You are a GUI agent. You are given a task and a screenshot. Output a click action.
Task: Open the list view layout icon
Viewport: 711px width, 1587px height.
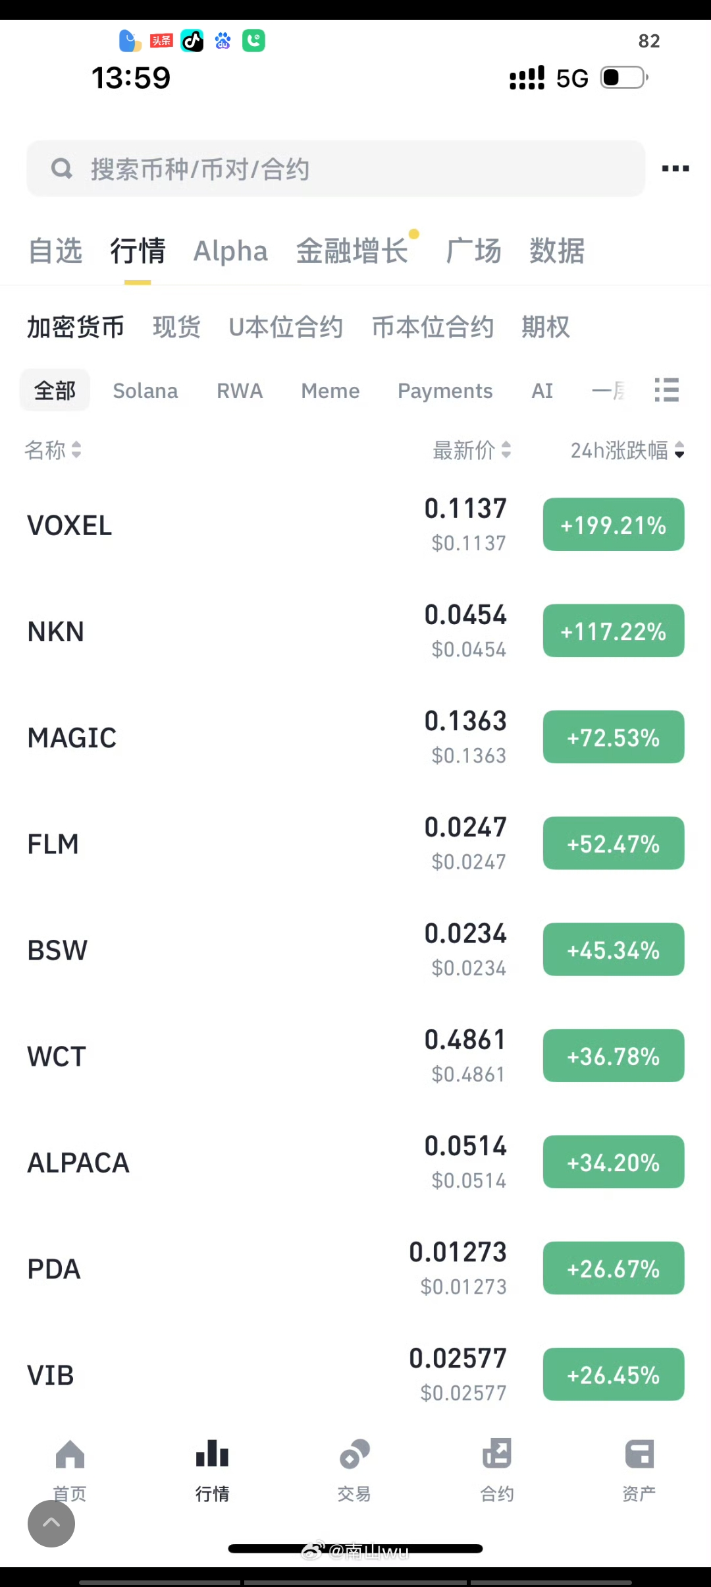[666, 390]
